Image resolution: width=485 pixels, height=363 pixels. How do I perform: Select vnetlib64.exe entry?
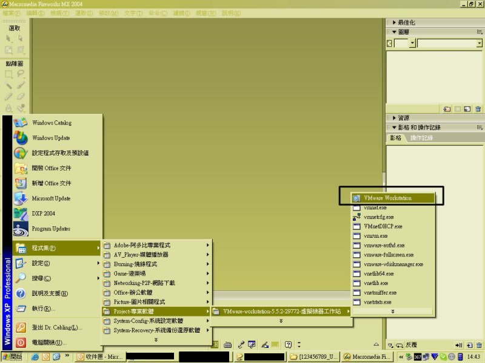[393, 274]
